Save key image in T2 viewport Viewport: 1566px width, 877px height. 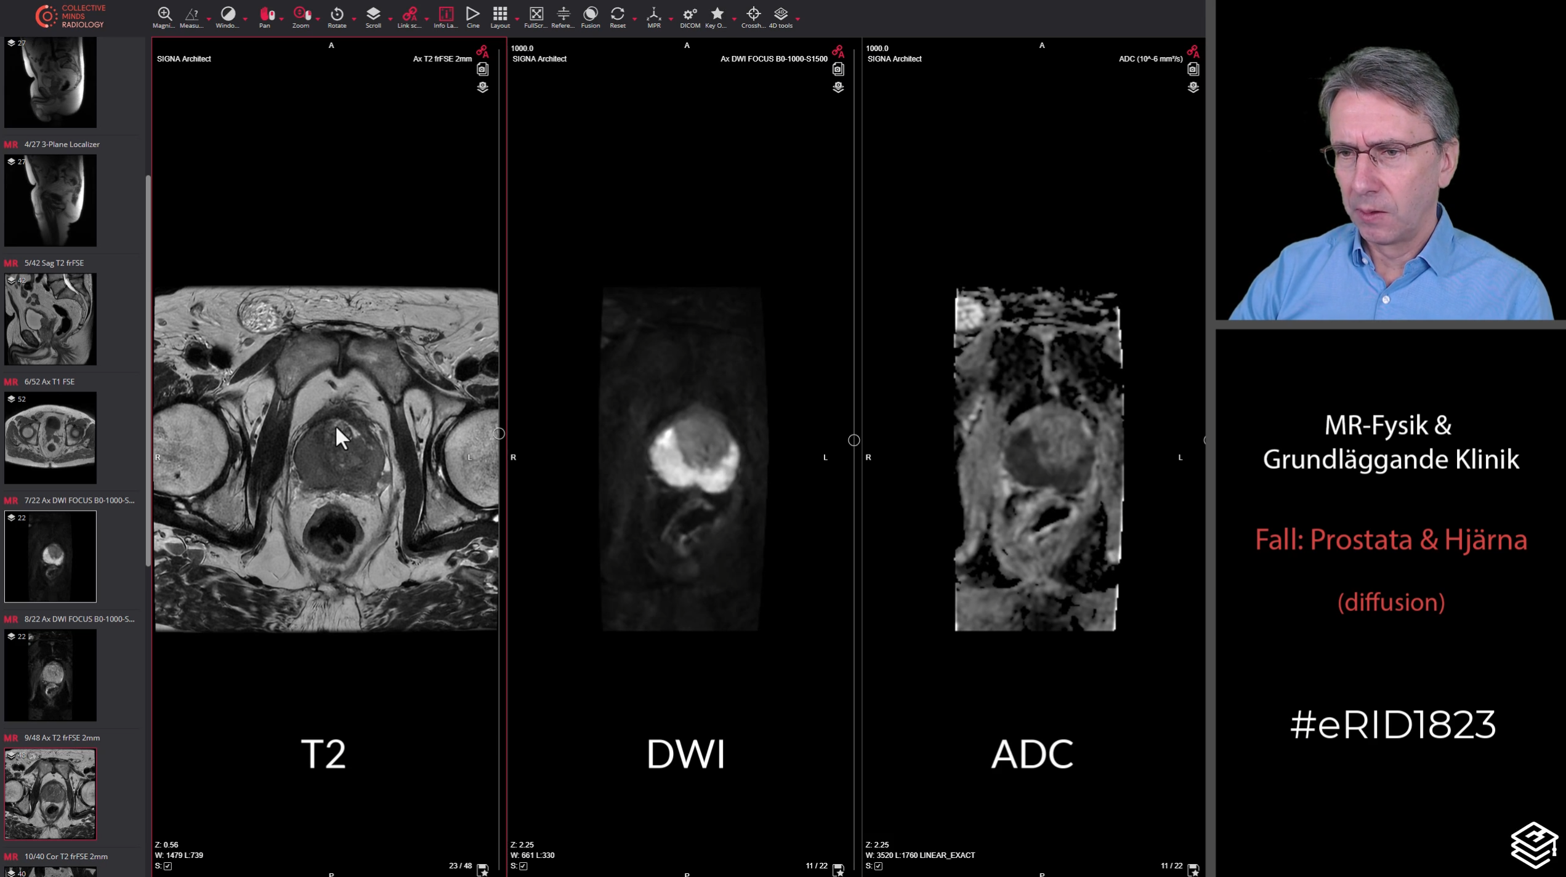(483, 869)
